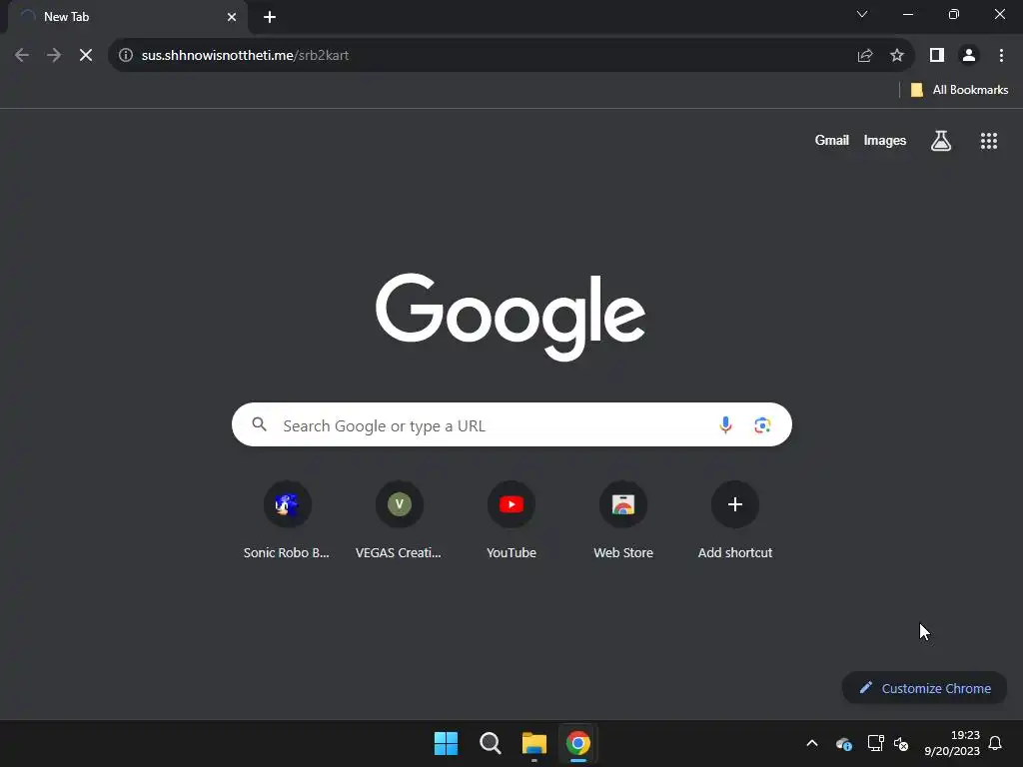Open the notifications bell
This screenshot has width=1023, height=767.
(x=995, y=743)
